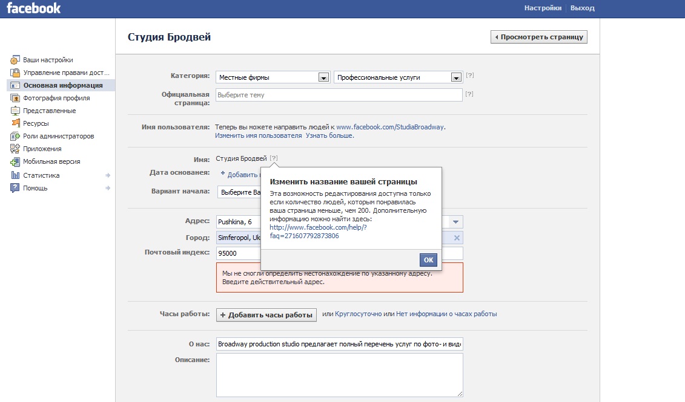Clear the Город field with the X
685x402 pixels.
pos(457,238)
